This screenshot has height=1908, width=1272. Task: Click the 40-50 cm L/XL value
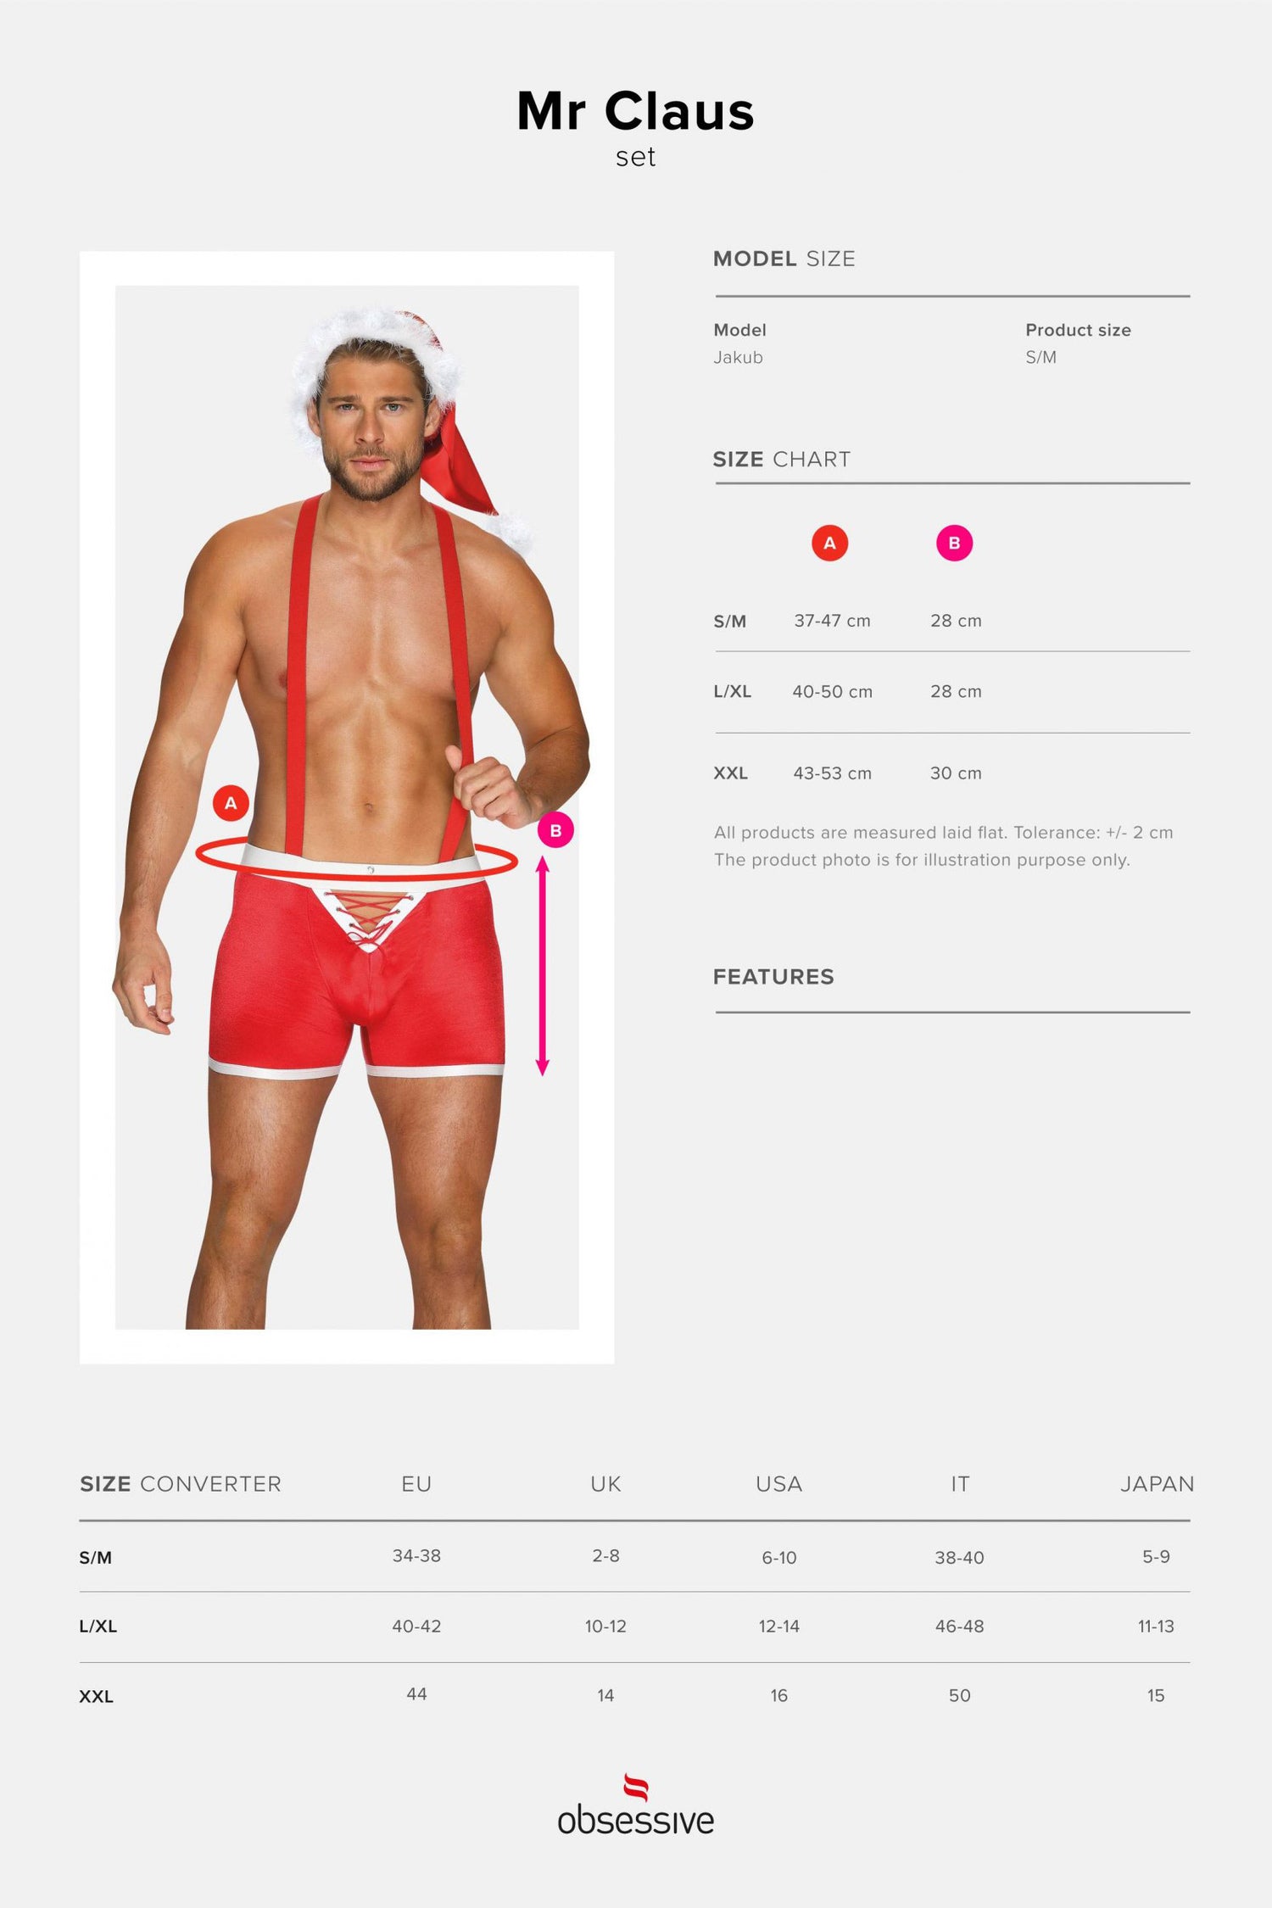[832, 692]
